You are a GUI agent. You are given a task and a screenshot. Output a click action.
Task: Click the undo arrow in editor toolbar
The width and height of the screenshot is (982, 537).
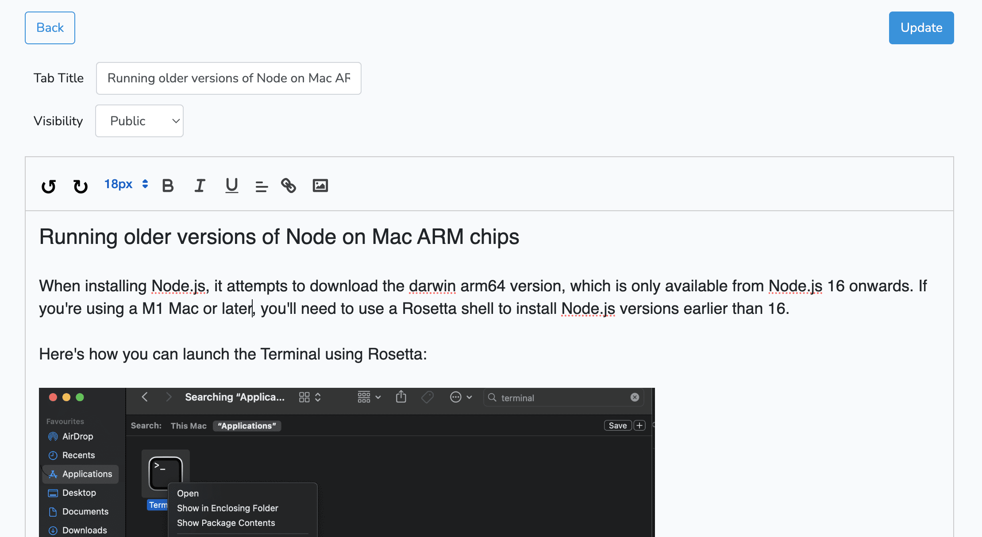(49, 186)
